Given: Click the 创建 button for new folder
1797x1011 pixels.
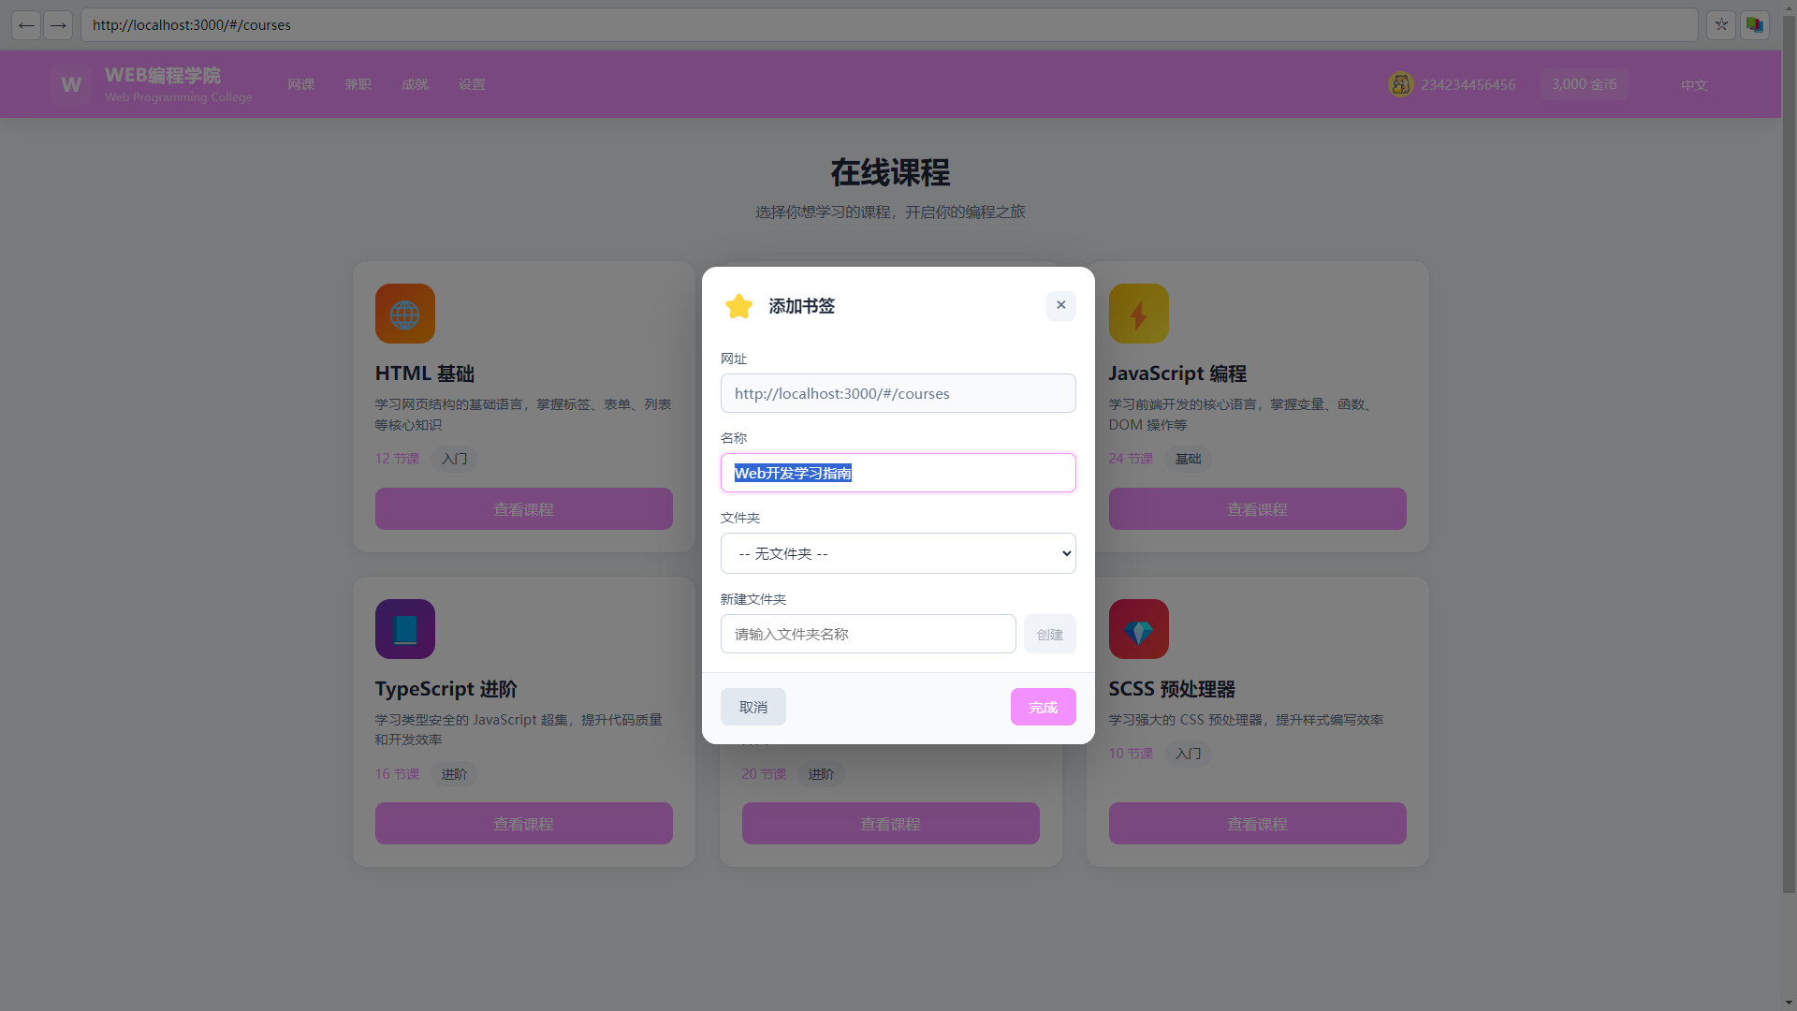Looking at the screenshot, I should pos(1050,634).
